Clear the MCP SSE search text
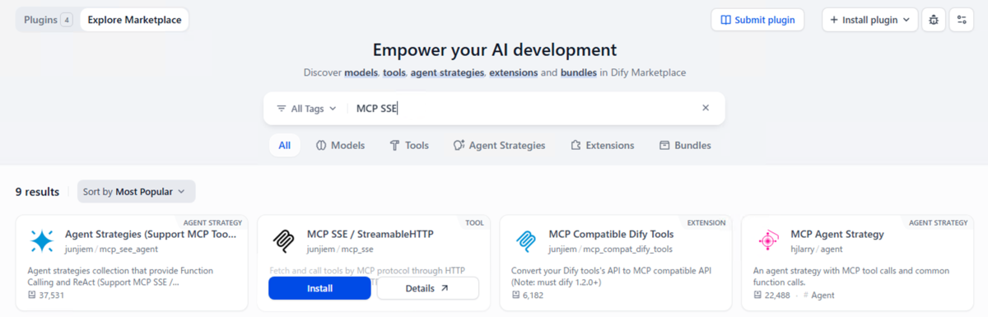The height and width of the screenshot is (317, 988). point(706,108)
